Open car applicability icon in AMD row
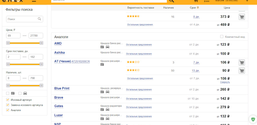The image size is (257, 125). coord(108,47)
